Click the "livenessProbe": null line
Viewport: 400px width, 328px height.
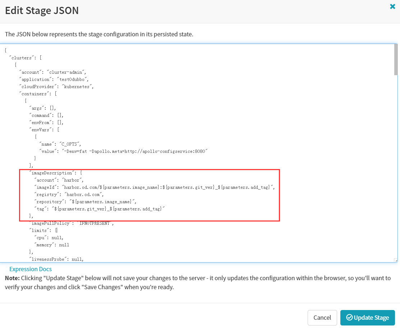pyautogui.click(x=56, y=259)
